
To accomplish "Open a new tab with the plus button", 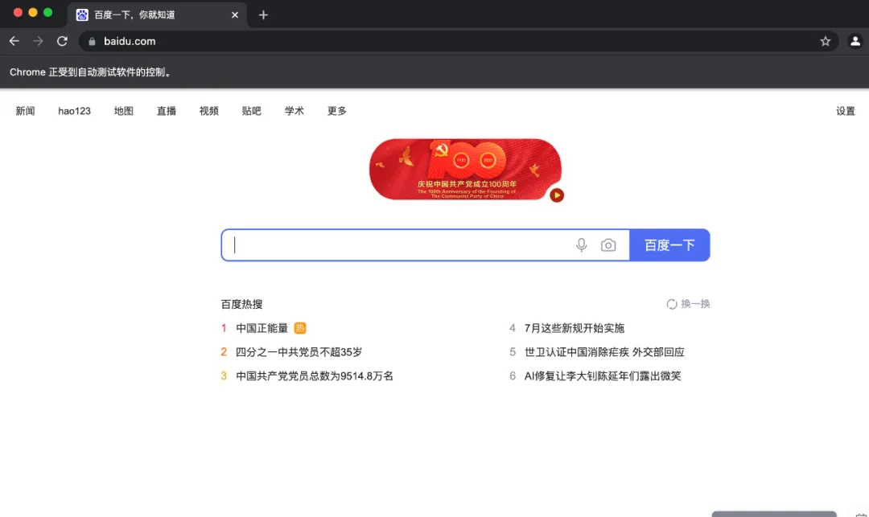I will [263, 14].
